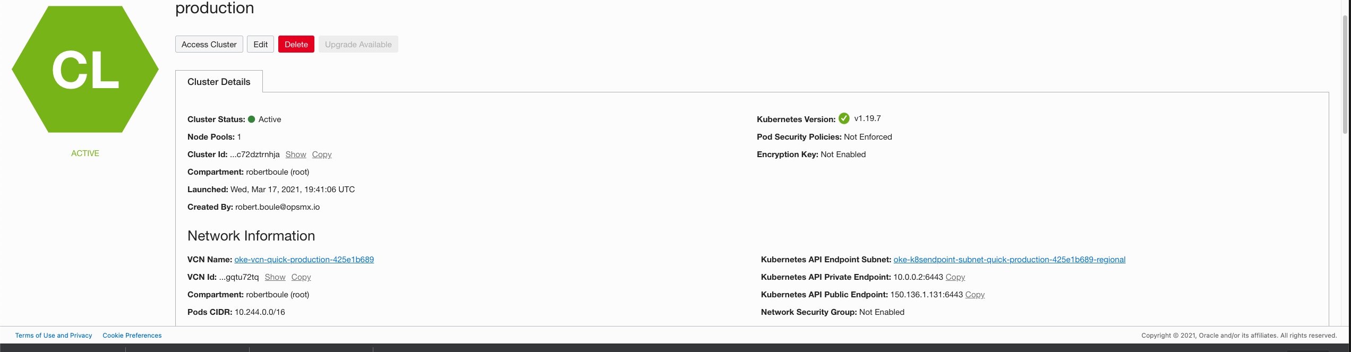The image size is (1351, 352).
Task: Open the oke-vcn-quick-production VCN link
Action: pyautogui.click(x=304, y=260)
